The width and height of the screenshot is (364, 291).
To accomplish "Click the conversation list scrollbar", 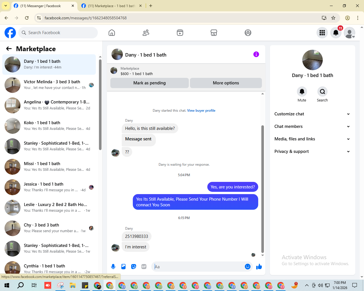I will [100, 105].
